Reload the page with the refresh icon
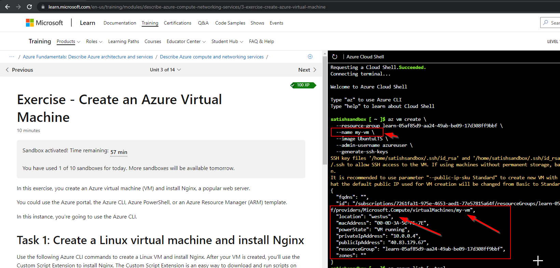This screenshot has width=560, height=268. click(x=29, y=7)
